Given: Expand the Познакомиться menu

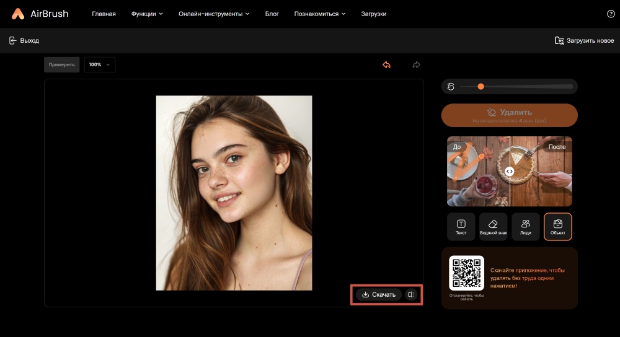Looking at the screenshot, I should [320, 14].
